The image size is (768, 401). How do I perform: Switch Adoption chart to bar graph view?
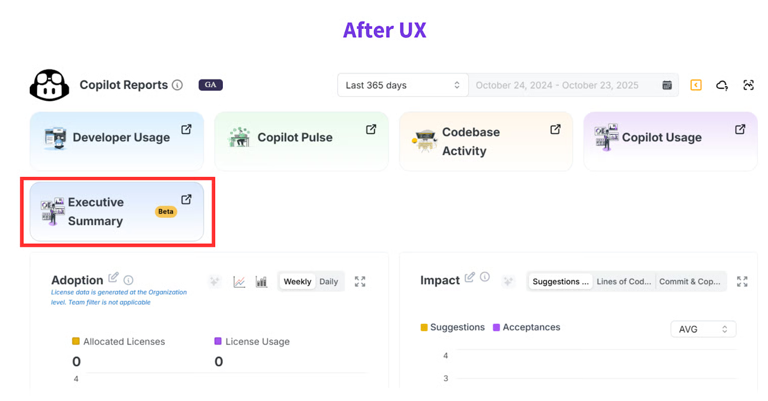pos(261,282)
